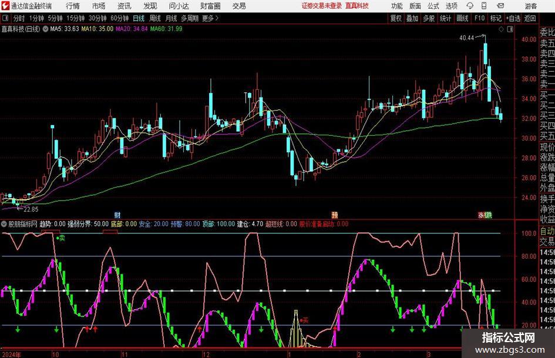555x358 pixels.
Task: Switch to the 1分钟 period tab
Action: point(36,18)
